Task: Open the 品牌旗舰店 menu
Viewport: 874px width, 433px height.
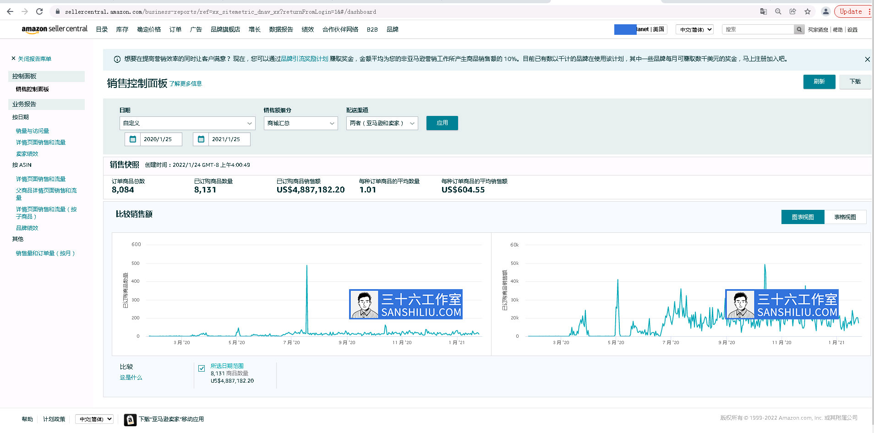Action: [225, 29]
